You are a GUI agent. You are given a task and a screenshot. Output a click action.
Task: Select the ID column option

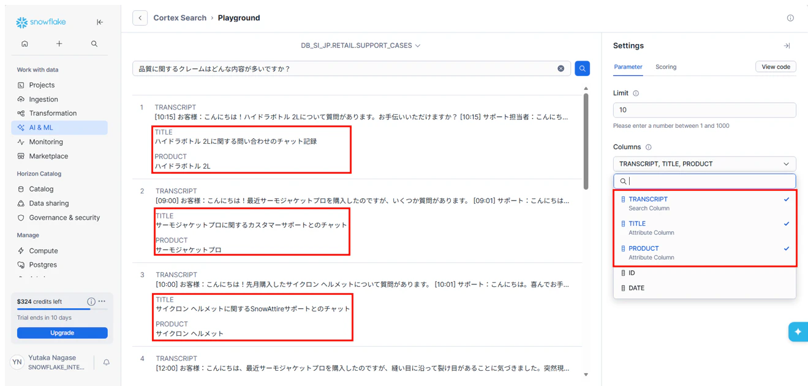click(704, 273)
